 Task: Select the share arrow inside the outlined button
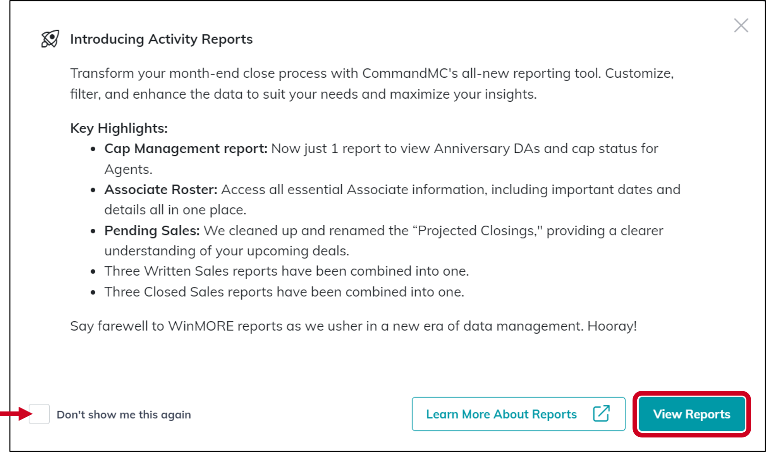point(601,414)
